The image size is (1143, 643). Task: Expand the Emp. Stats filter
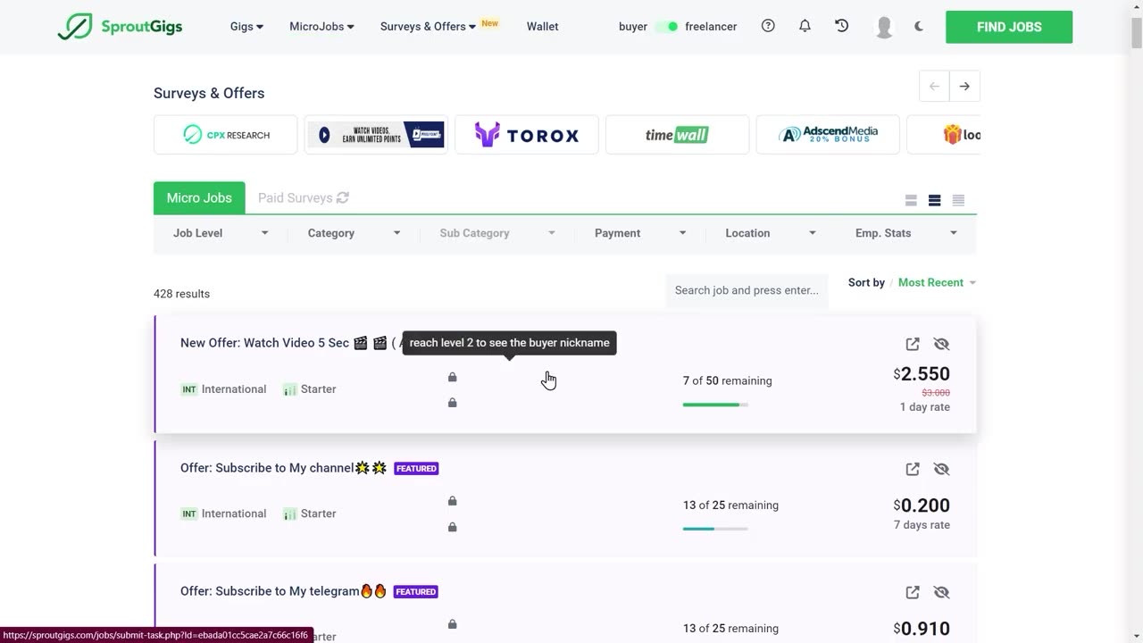tap(905, 233)
